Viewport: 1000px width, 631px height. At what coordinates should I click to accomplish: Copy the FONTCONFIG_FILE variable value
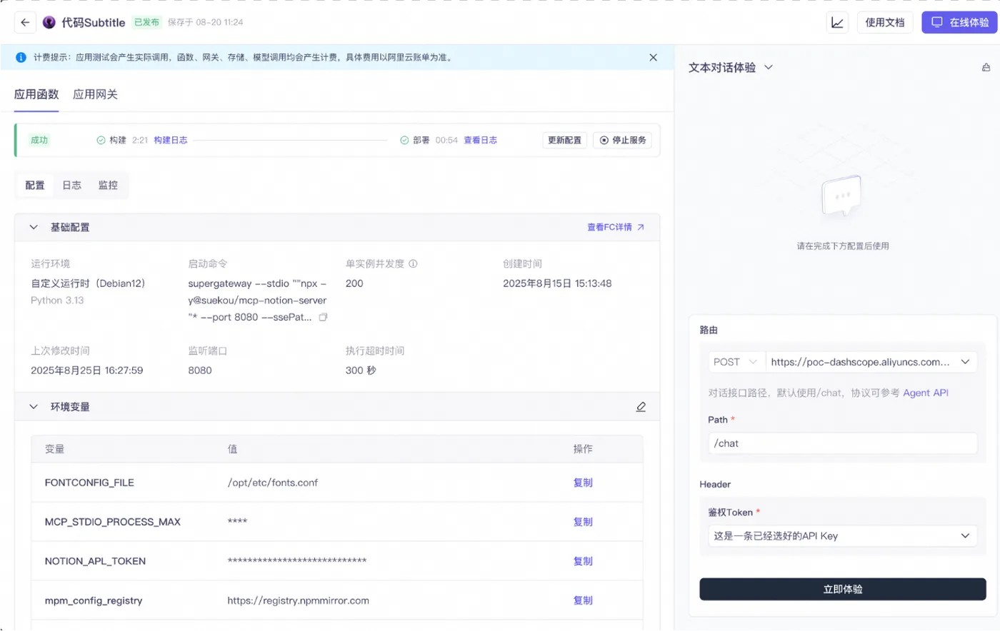[583, 483]
